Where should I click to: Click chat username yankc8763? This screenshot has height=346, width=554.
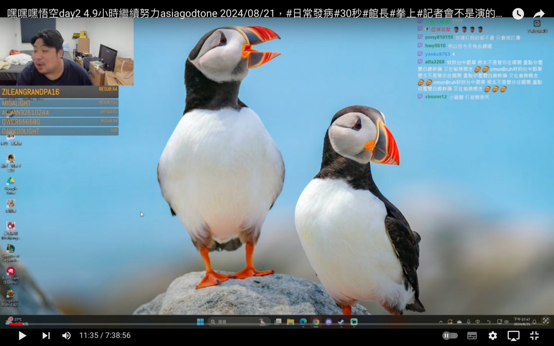click(437, 54)
